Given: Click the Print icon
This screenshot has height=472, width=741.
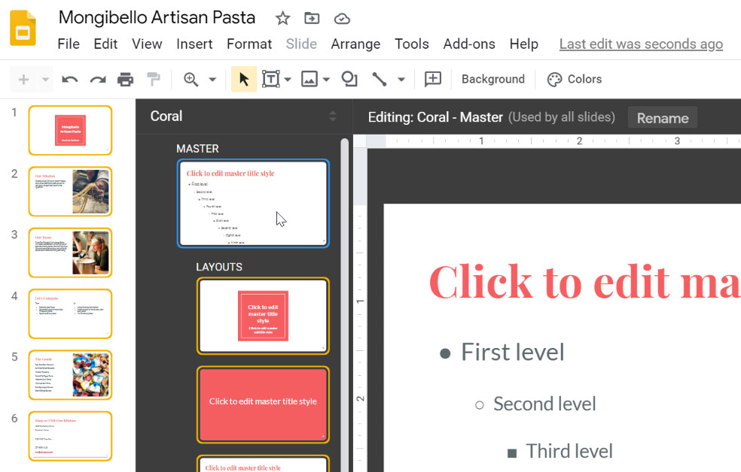Looking at the screenshot, I should [126, 80].
